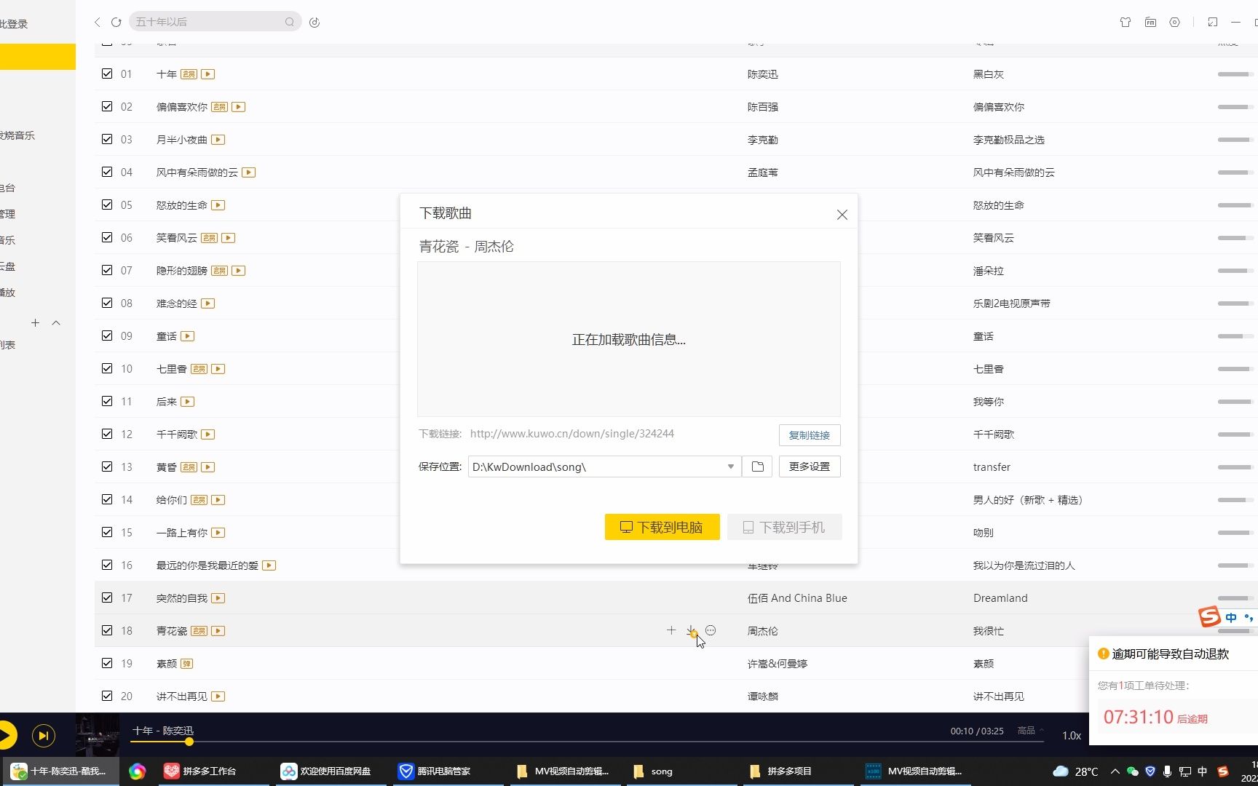Viewport: 1258px width, 786px height.
Task: Uncheck song 05 怒放的生命 checkbox
Action: [x=107, y=205]
